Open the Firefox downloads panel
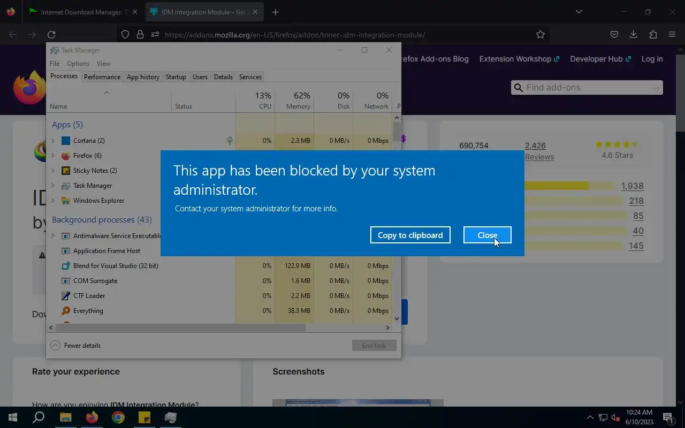 [x=634, y=35]
